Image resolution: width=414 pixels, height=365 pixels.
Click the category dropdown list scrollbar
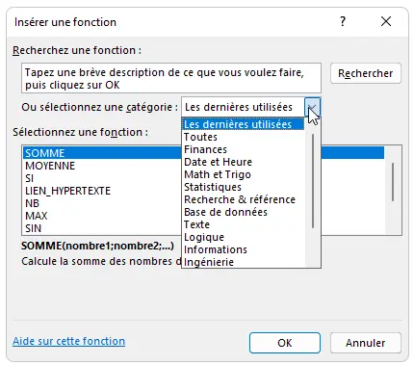pyautogui.click(x=313, y=181)
